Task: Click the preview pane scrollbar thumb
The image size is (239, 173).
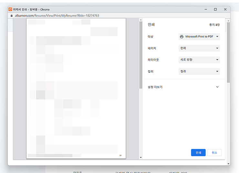Action: coord(141,55)
